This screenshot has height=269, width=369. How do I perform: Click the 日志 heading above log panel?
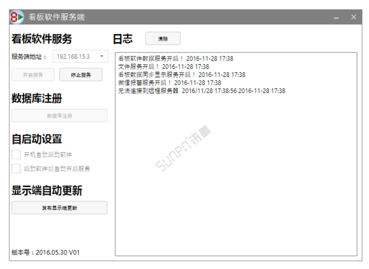coord(123,38)
